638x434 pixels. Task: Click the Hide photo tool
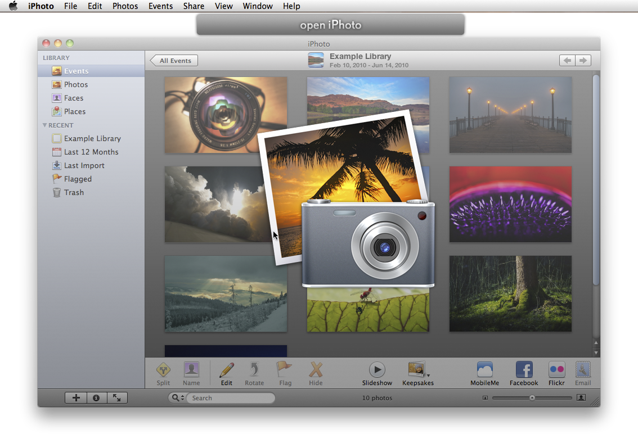pos(316,374)
